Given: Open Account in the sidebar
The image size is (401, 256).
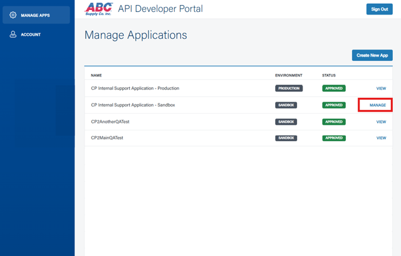Looking at the screenshot, I should coord(30,35).
